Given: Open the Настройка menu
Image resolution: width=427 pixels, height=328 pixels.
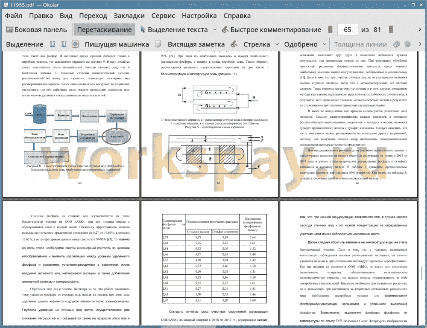Looking at the screenshot, I should pos(199,16).
